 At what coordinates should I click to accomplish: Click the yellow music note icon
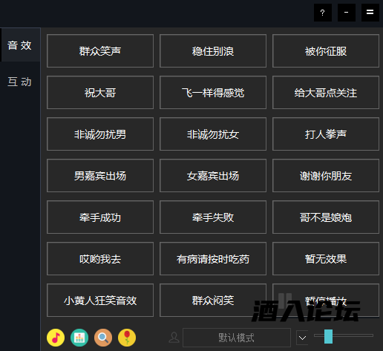56,338
